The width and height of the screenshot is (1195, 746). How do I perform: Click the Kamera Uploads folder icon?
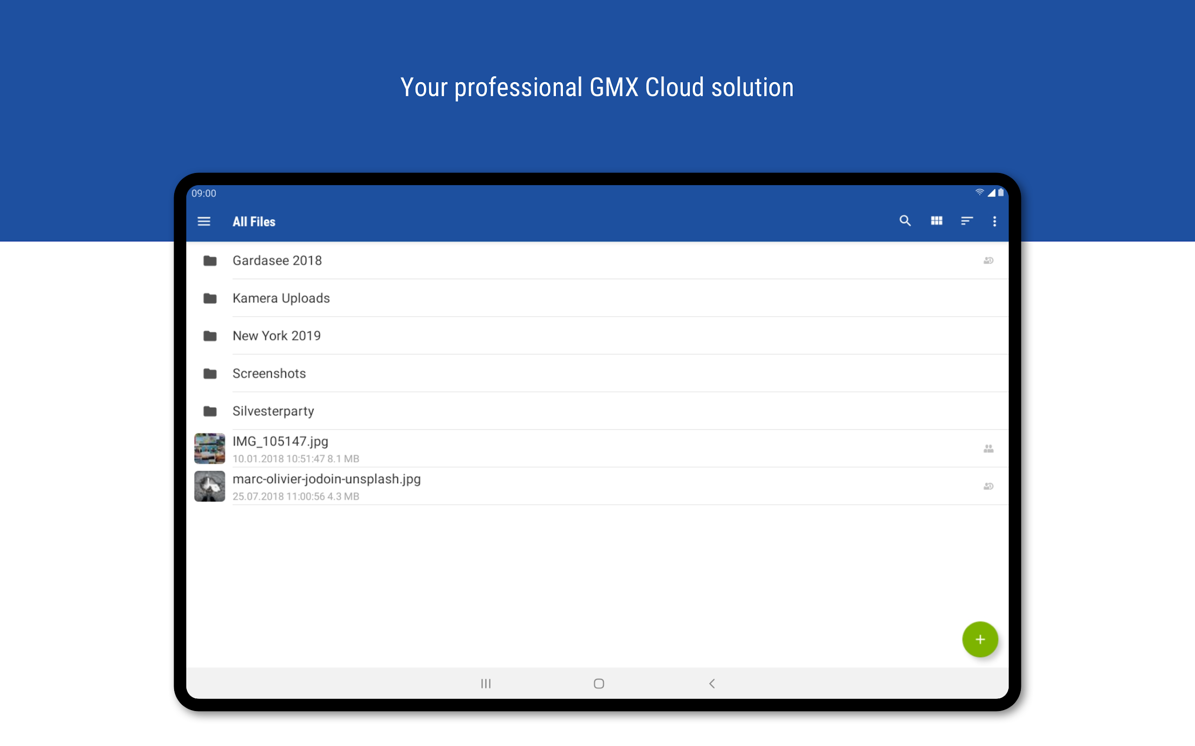click(x=210, y=298)
